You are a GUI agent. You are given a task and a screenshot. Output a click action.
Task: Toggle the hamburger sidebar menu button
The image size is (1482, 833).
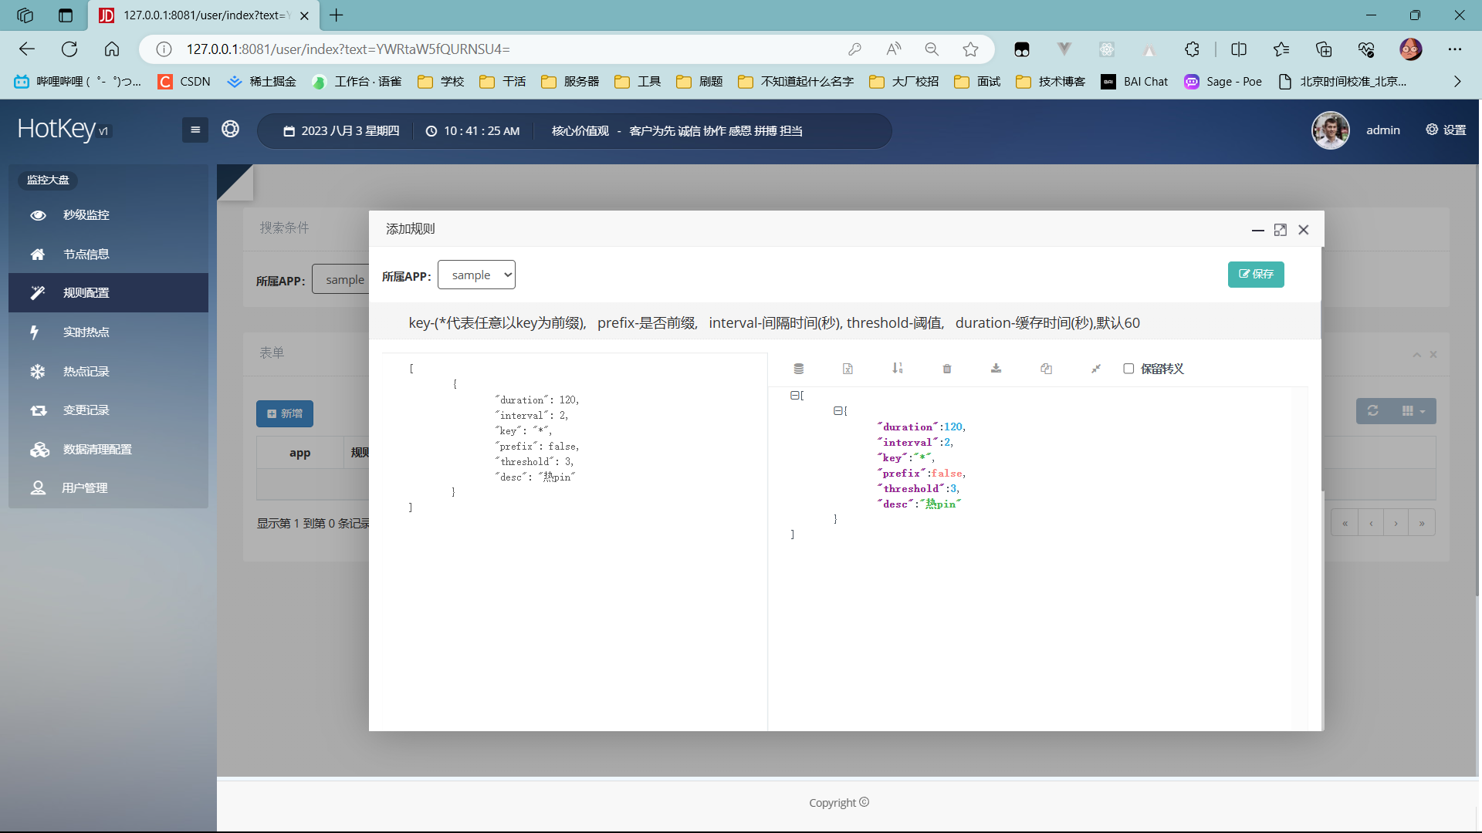[x=195, y=130]
